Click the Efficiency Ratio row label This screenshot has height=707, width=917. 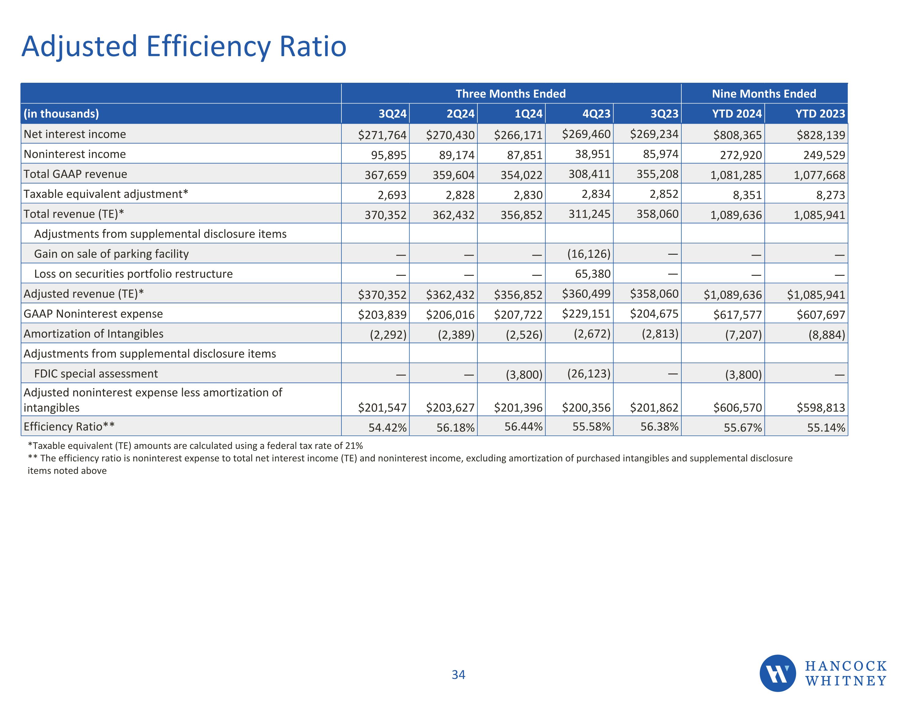tap(69, 426)
